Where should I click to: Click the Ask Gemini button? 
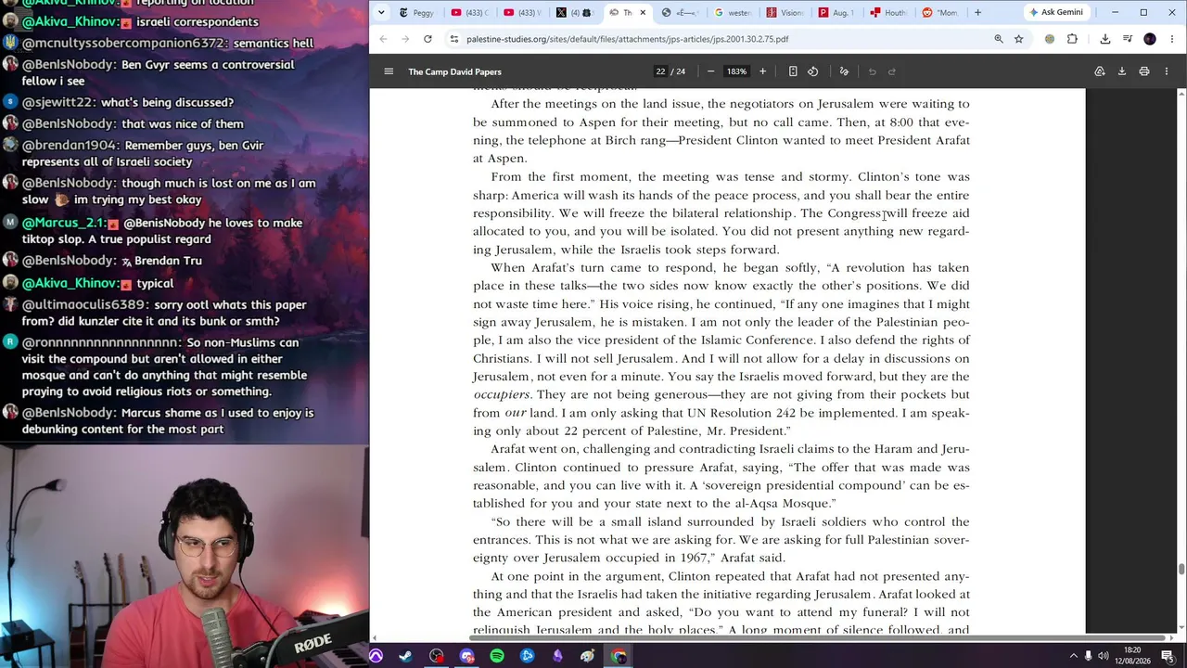[1055, 12]
